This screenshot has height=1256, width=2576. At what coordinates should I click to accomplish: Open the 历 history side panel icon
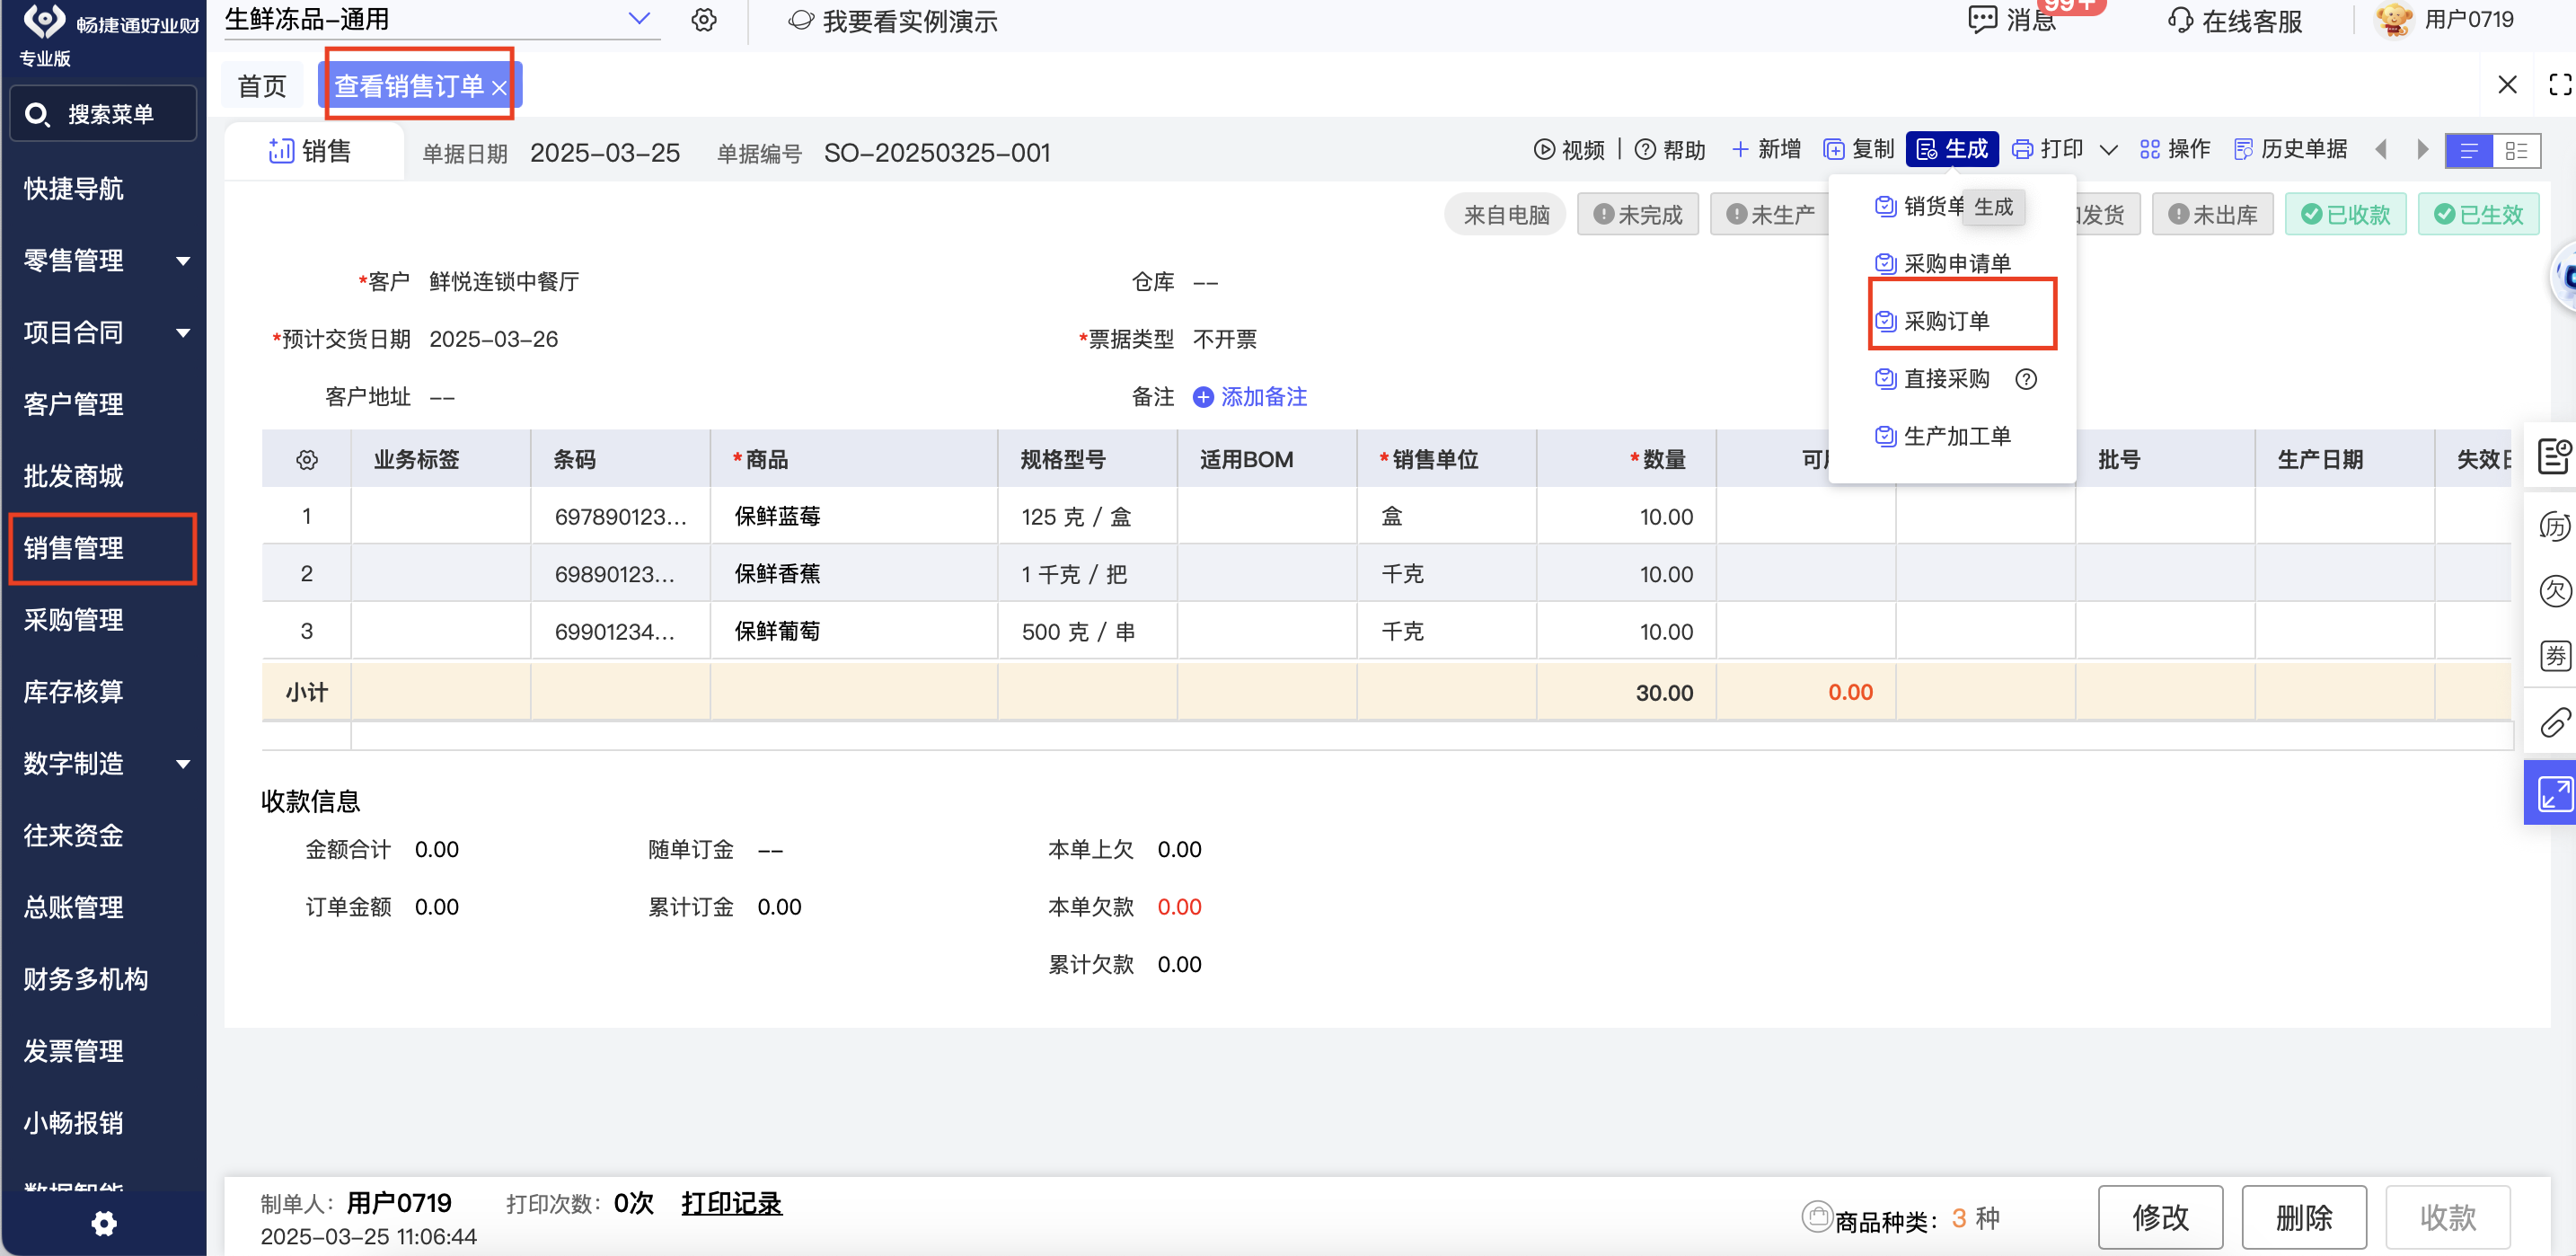pos(2555,526)
